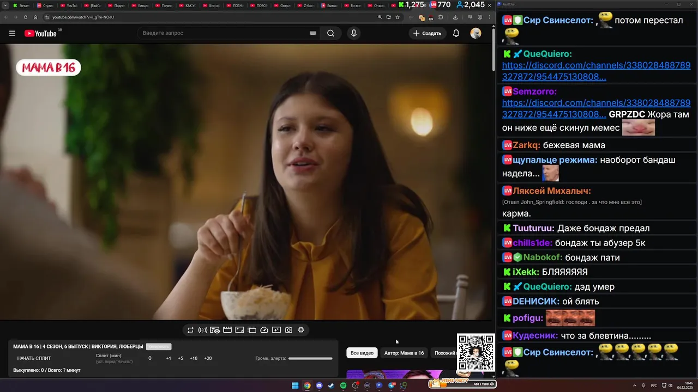
Task: Click the Zarkq username in chat
Action: [x=526, y=145]
